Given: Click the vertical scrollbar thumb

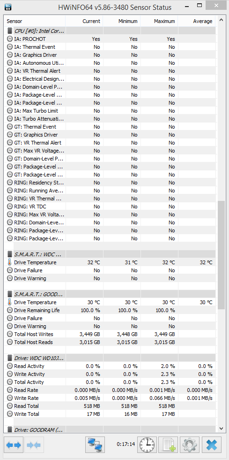Looking at the screenshot, I should [x=222, y=254].
